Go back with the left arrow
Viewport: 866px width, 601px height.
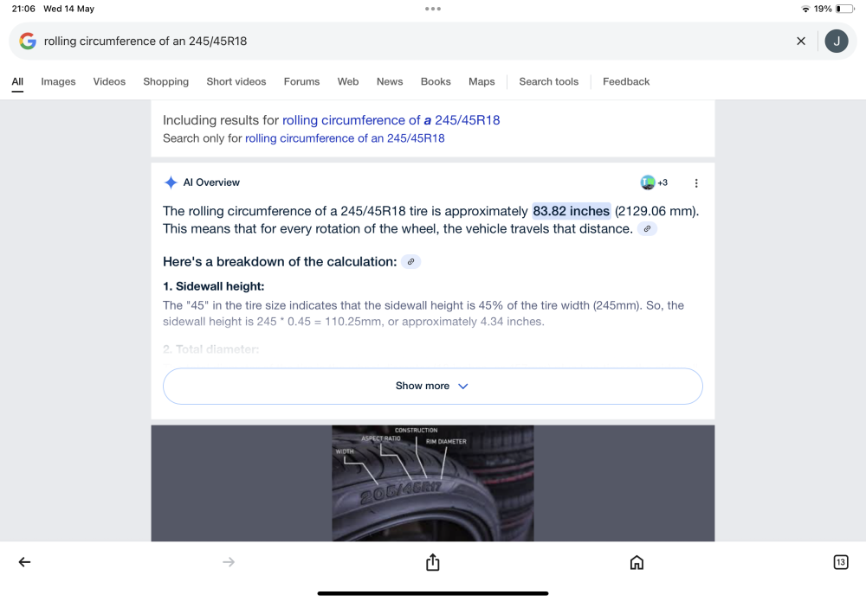click(x=24, y=562)
